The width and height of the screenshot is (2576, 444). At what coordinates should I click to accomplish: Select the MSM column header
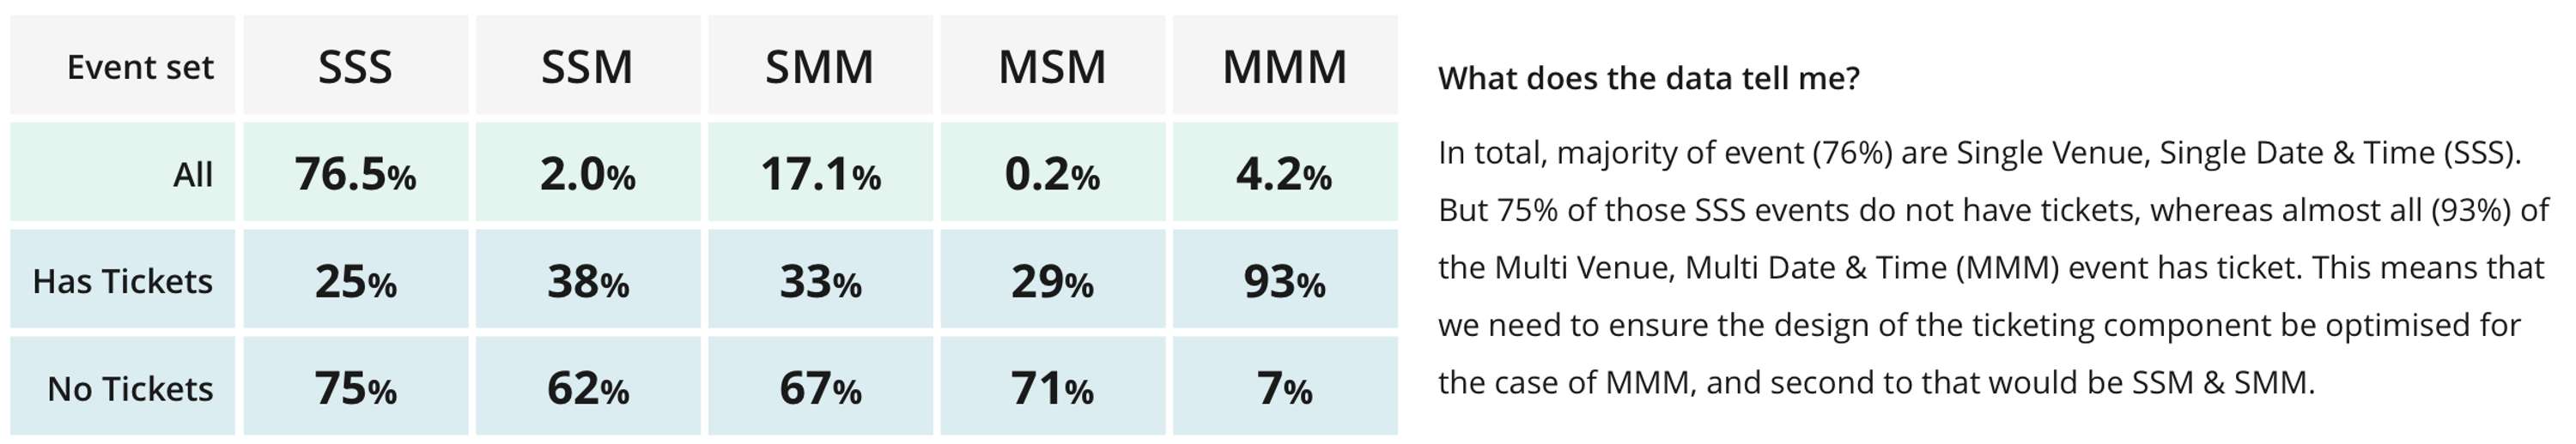(1053, 65)
